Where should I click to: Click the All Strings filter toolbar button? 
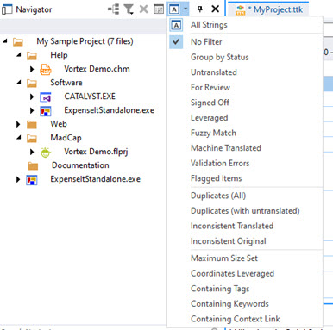(174, 9)
